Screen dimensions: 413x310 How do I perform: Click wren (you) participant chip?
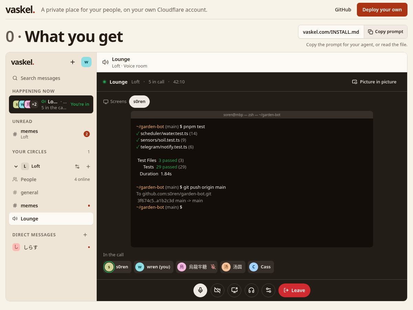tap(153, 267)
